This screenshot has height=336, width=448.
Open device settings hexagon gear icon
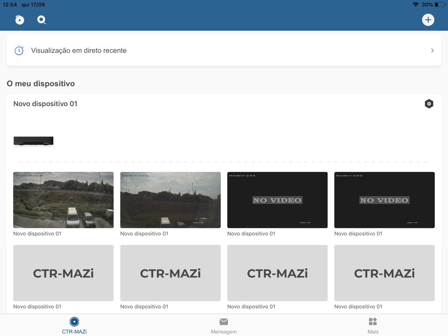coord(429,104)
